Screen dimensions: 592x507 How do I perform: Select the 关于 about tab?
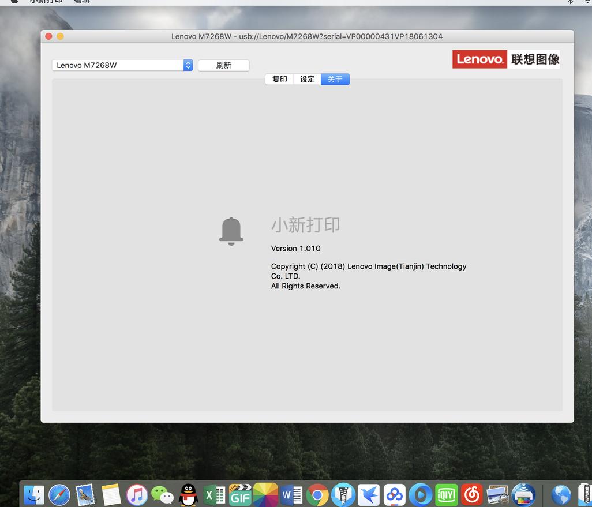(x=335, y=79)
